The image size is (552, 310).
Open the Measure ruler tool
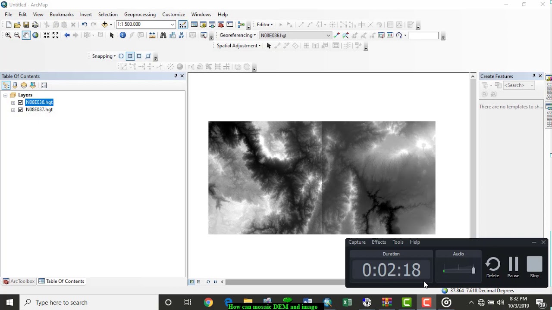tap(152, 35)
